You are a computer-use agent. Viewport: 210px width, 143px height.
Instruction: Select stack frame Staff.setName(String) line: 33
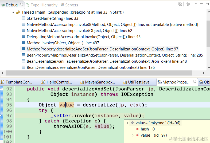pyautogui.click(x=52, y=18)
